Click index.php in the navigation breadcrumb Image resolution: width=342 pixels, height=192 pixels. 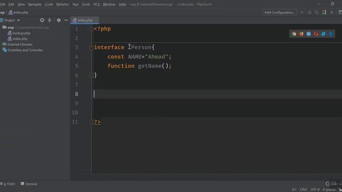click(x=19, y=12)
